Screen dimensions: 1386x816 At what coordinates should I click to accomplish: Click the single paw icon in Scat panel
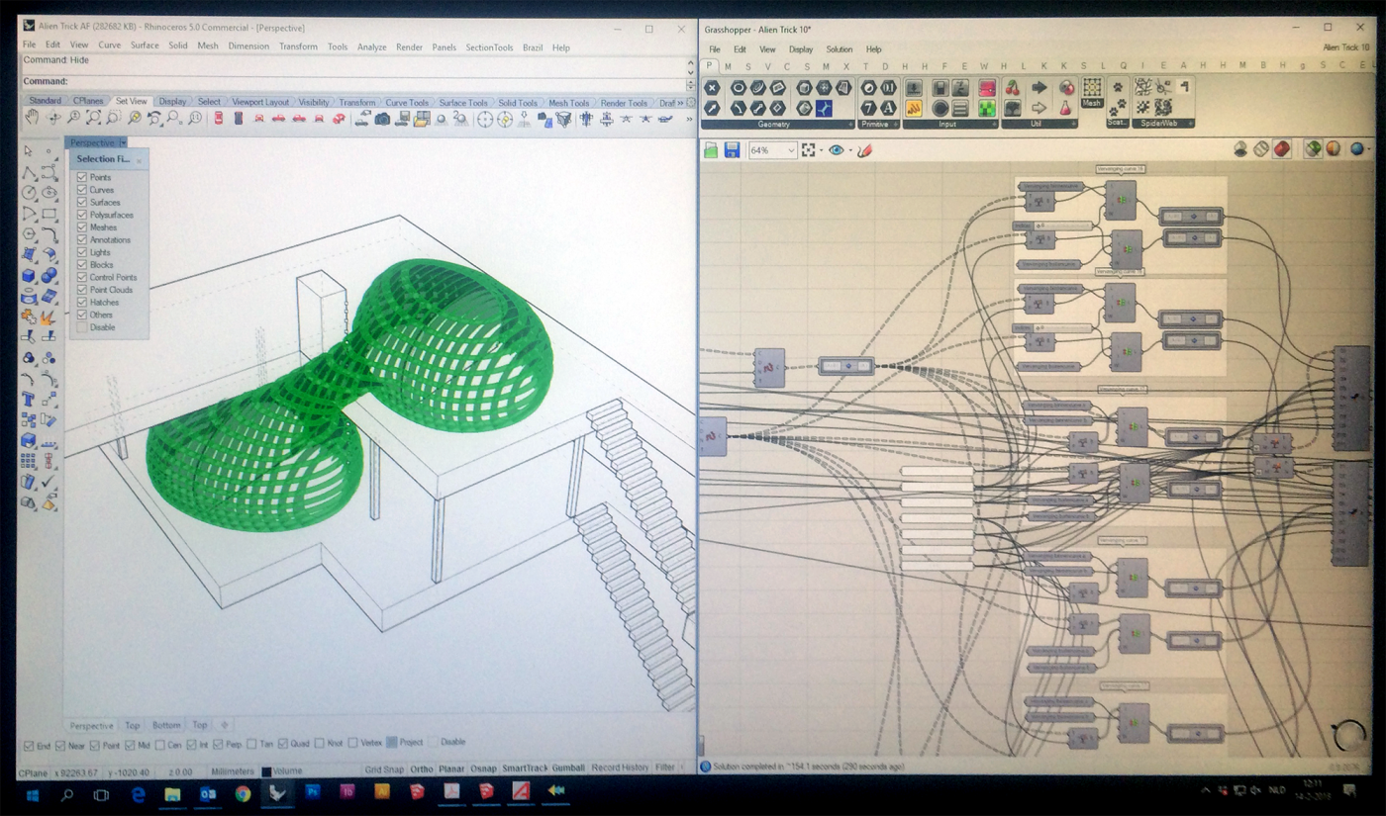point(1118,88)
